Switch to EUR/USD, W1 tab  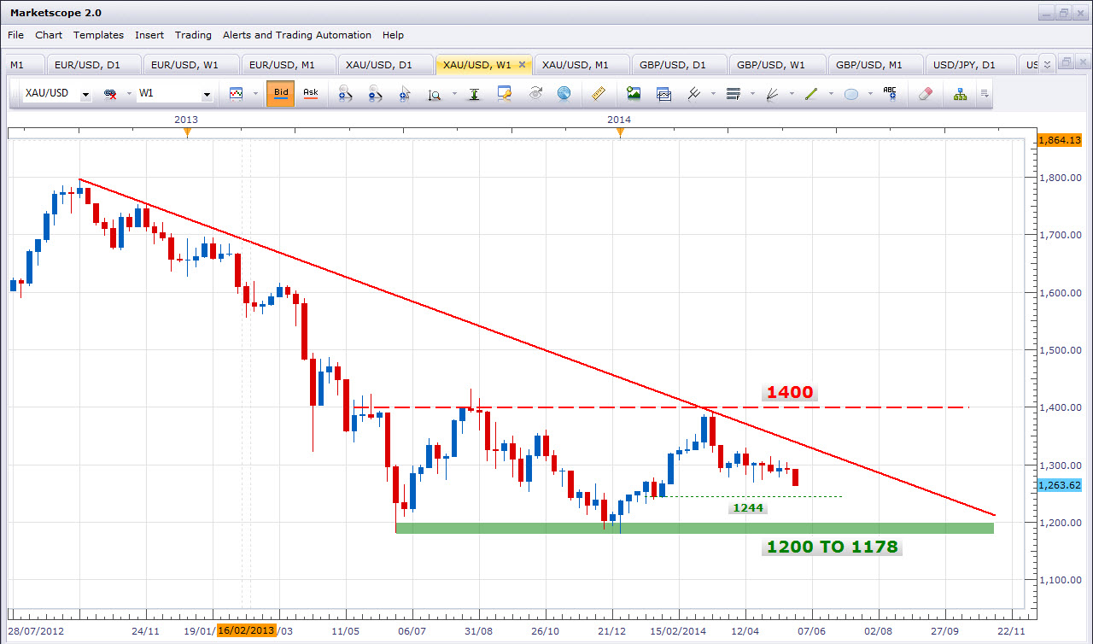pos(190,65)
